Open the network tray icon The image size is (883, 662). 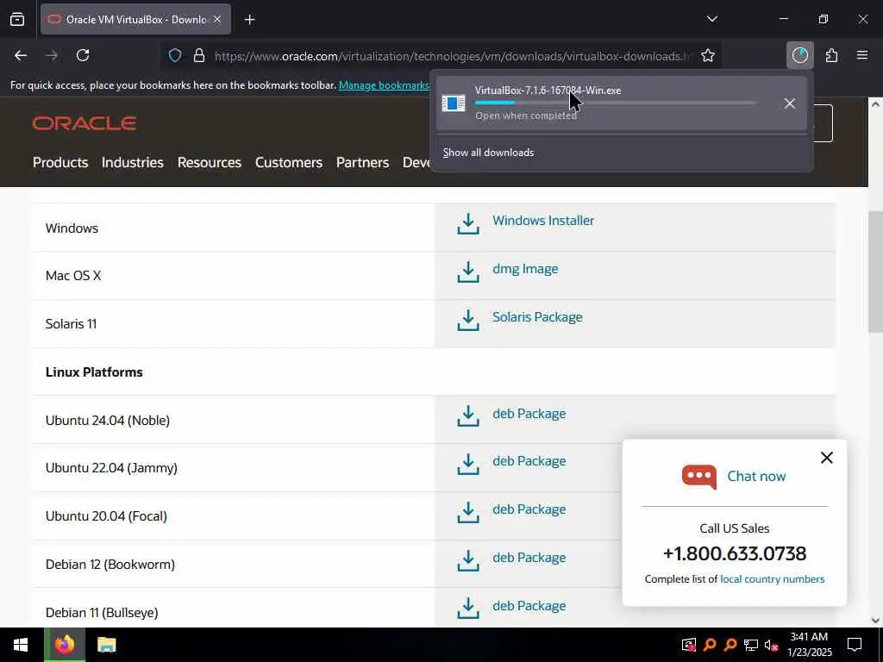tap(751, 645)
